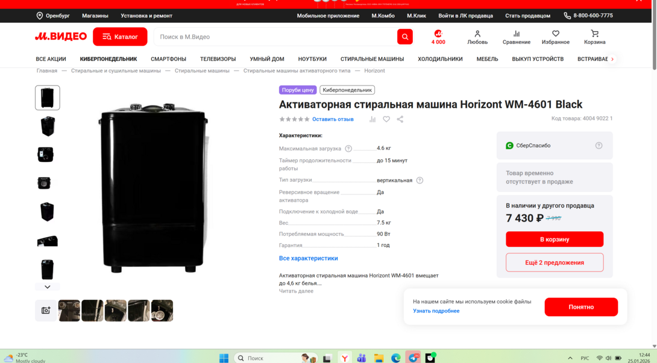
Task: Select the СМАРТФОНЫ category tab
Action: (168, 59)
